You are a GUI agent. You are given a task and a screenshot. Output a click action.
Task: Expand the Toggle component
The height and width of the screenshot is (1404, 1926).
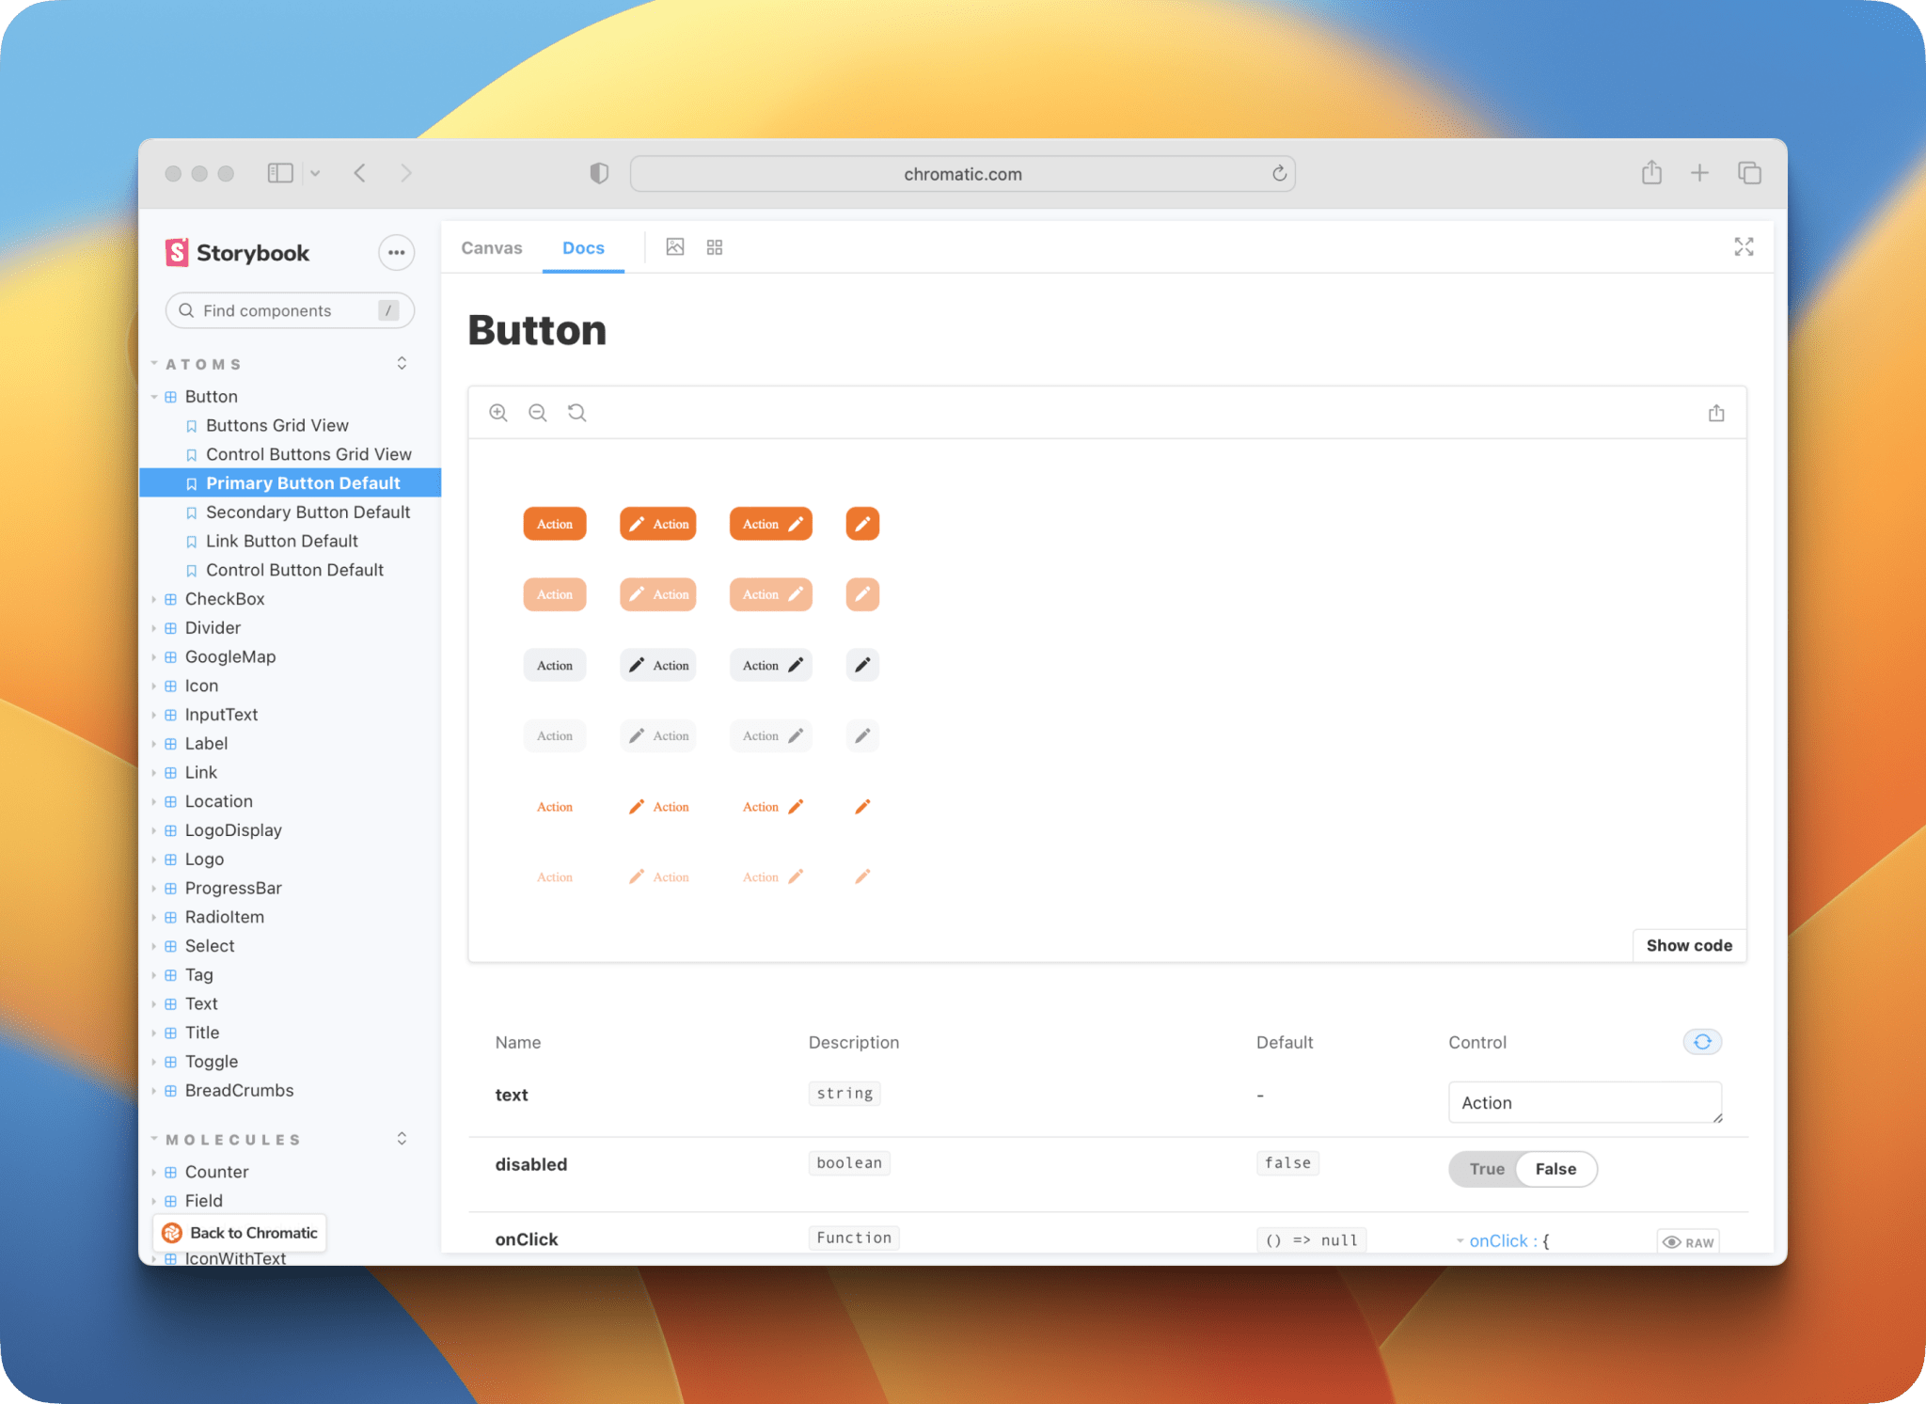(x=154, y=1062)
